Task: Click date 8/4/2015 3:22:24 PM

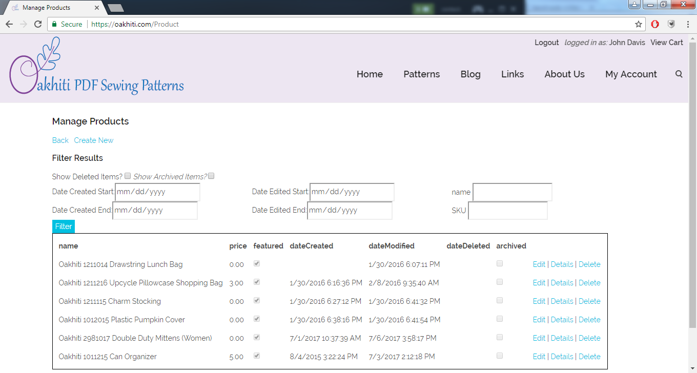Action: [x=323, y=357]
